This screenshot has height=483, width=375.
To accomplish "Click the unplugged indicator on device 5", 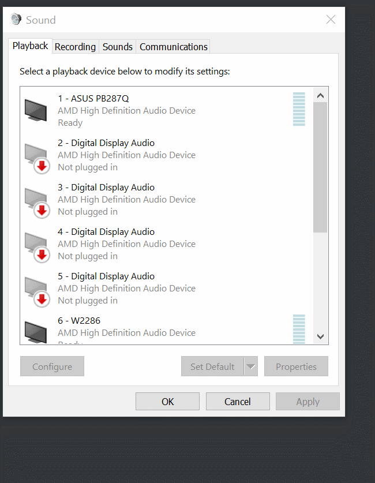I will [x=40, y=299].
